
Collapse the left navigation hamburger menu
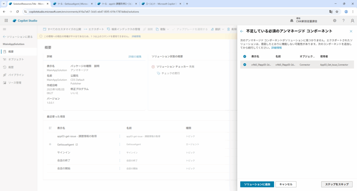coord(5,29)
